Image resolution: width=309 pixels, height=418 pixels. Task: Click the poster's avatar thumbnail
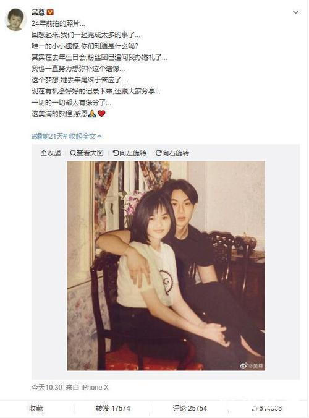pyautogui.click(x=15, y=19)
